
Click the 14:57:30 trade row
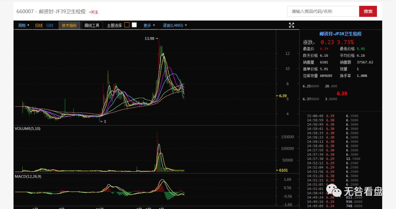click(x=333, y=159)
